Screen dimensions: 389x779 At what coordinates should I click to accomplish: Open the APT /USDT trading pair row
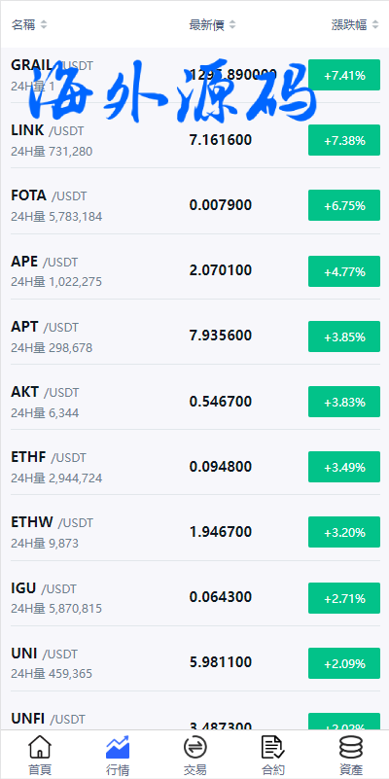[194, 336]
